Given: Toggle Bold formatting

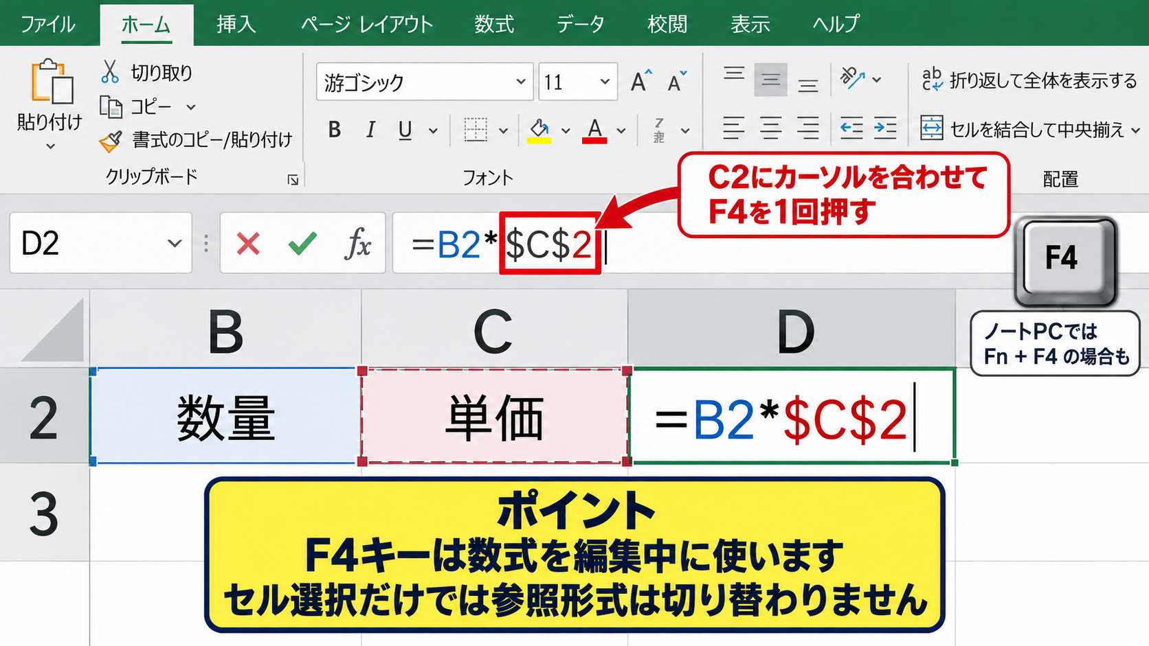Looking at the screenshot, I should 335,130.
